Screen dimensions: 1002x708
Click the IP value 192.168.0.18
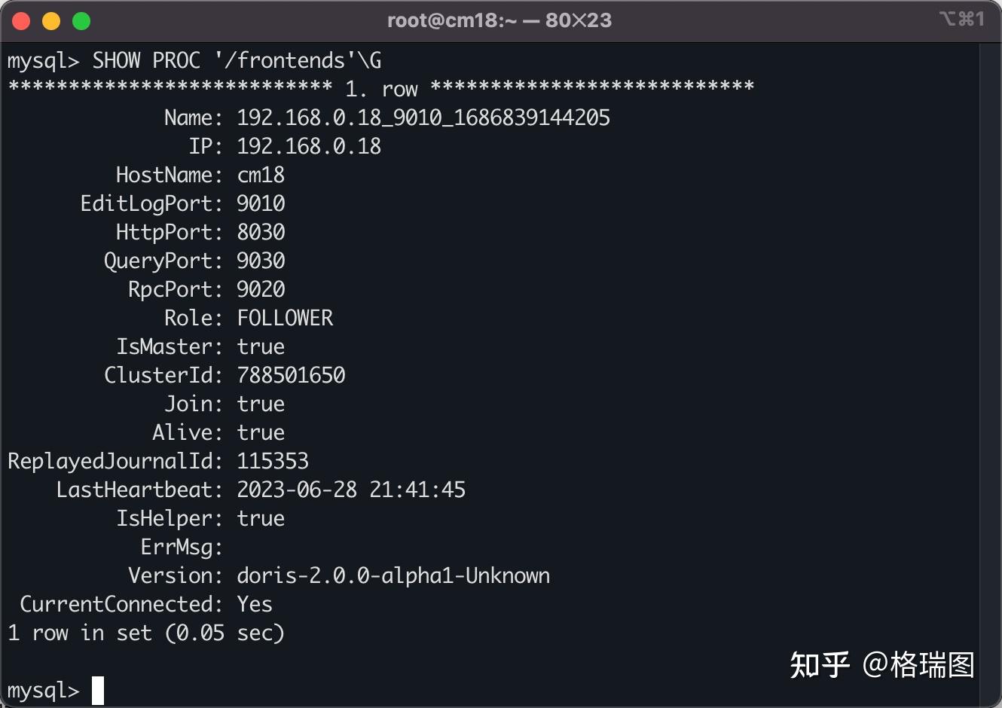pos(309,146)
